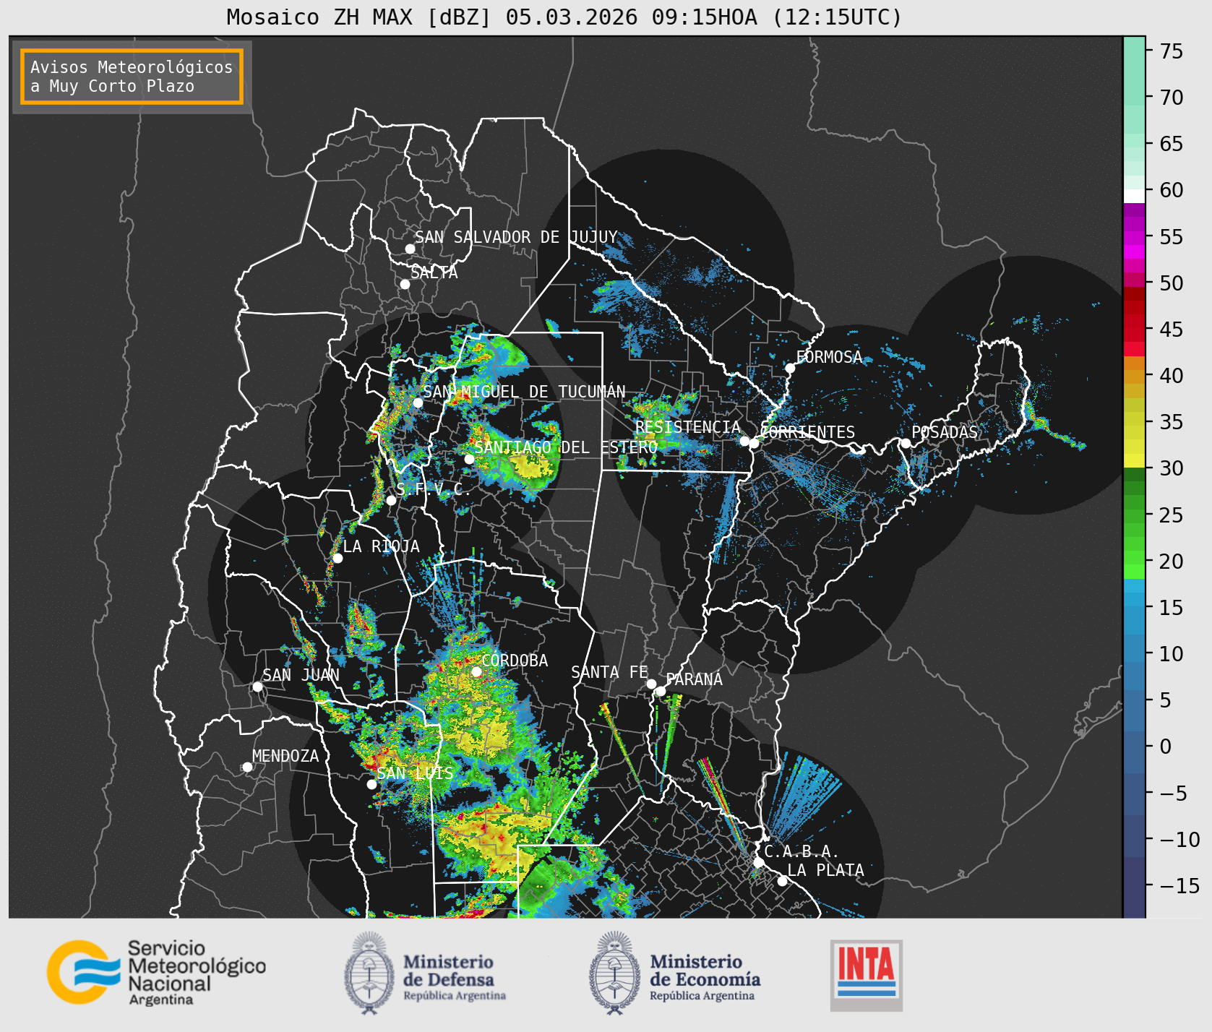1212x1032 pixels.
Task: Select the Salta city marker
Action: (x=405, y=284)
